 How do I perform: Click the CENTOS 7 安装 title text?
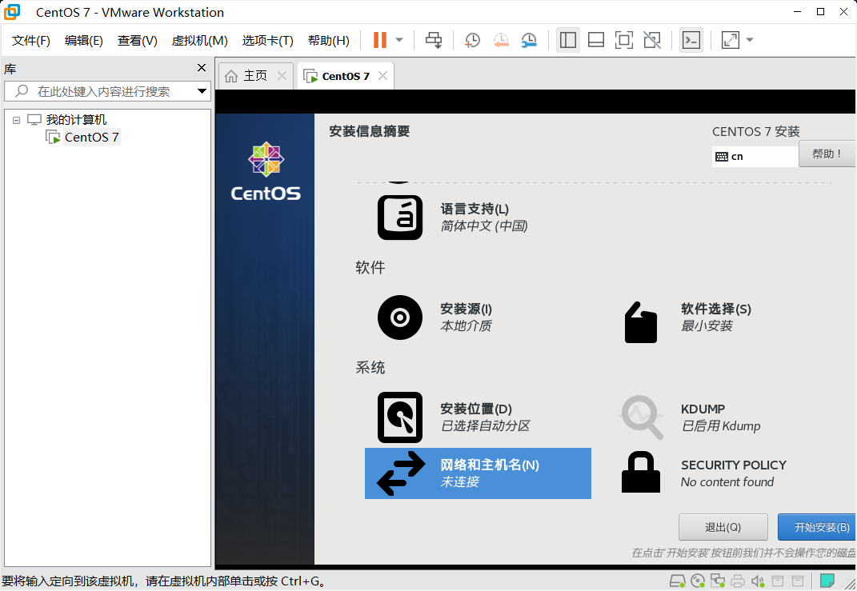[756, 132]
